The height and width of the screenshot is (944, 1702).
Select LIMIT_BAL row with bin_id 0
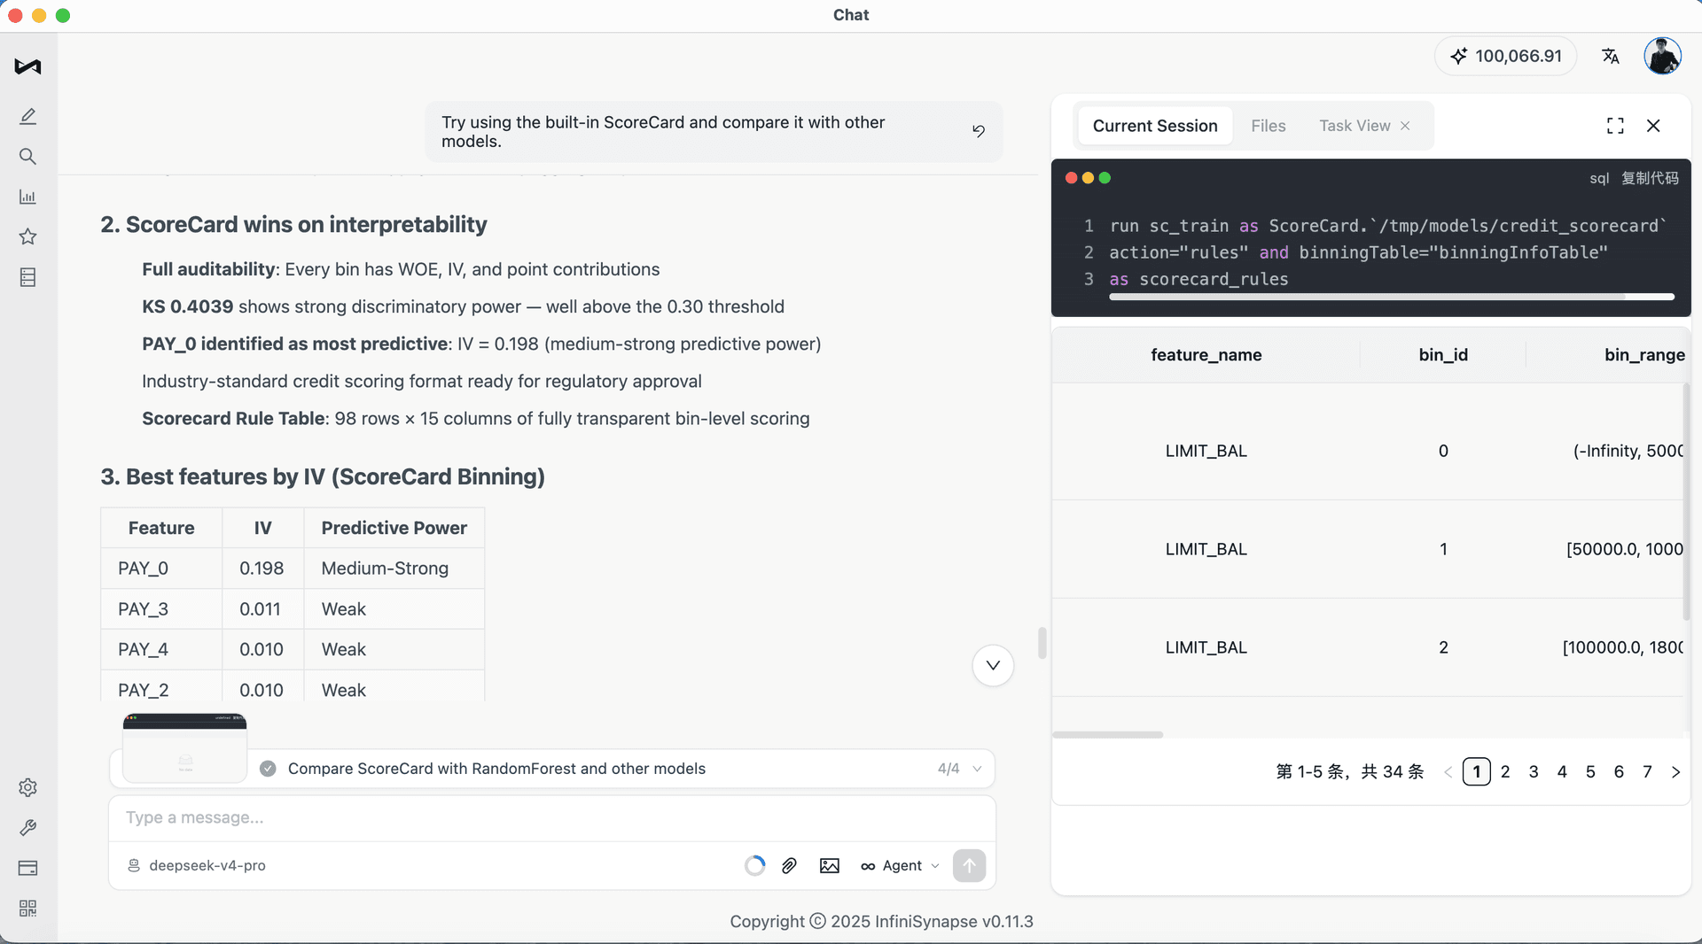[x=1368, y=451]
